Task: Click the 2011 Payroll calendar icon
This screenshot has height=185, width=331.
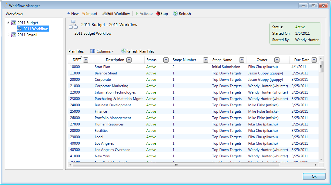Action: pos(14,35)
